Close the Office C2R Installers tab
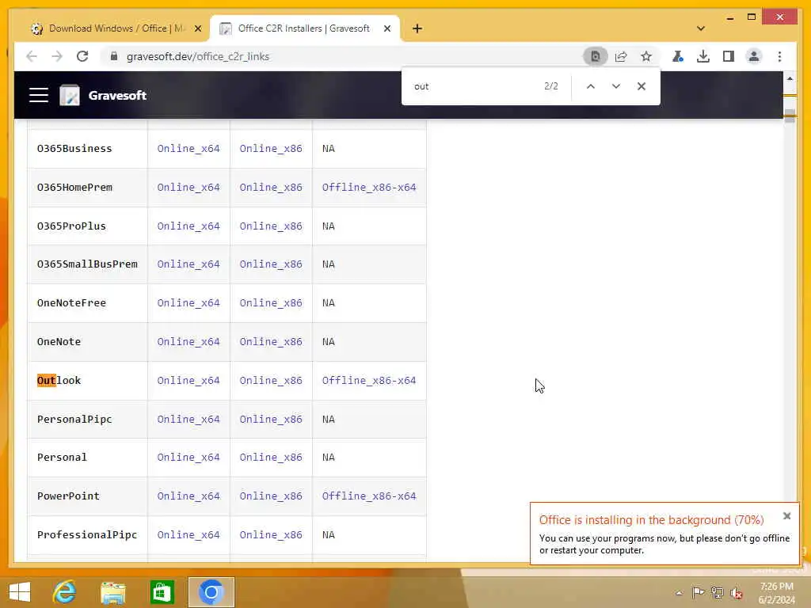Viewport: 811px width, 608px height. pos(386,28)
